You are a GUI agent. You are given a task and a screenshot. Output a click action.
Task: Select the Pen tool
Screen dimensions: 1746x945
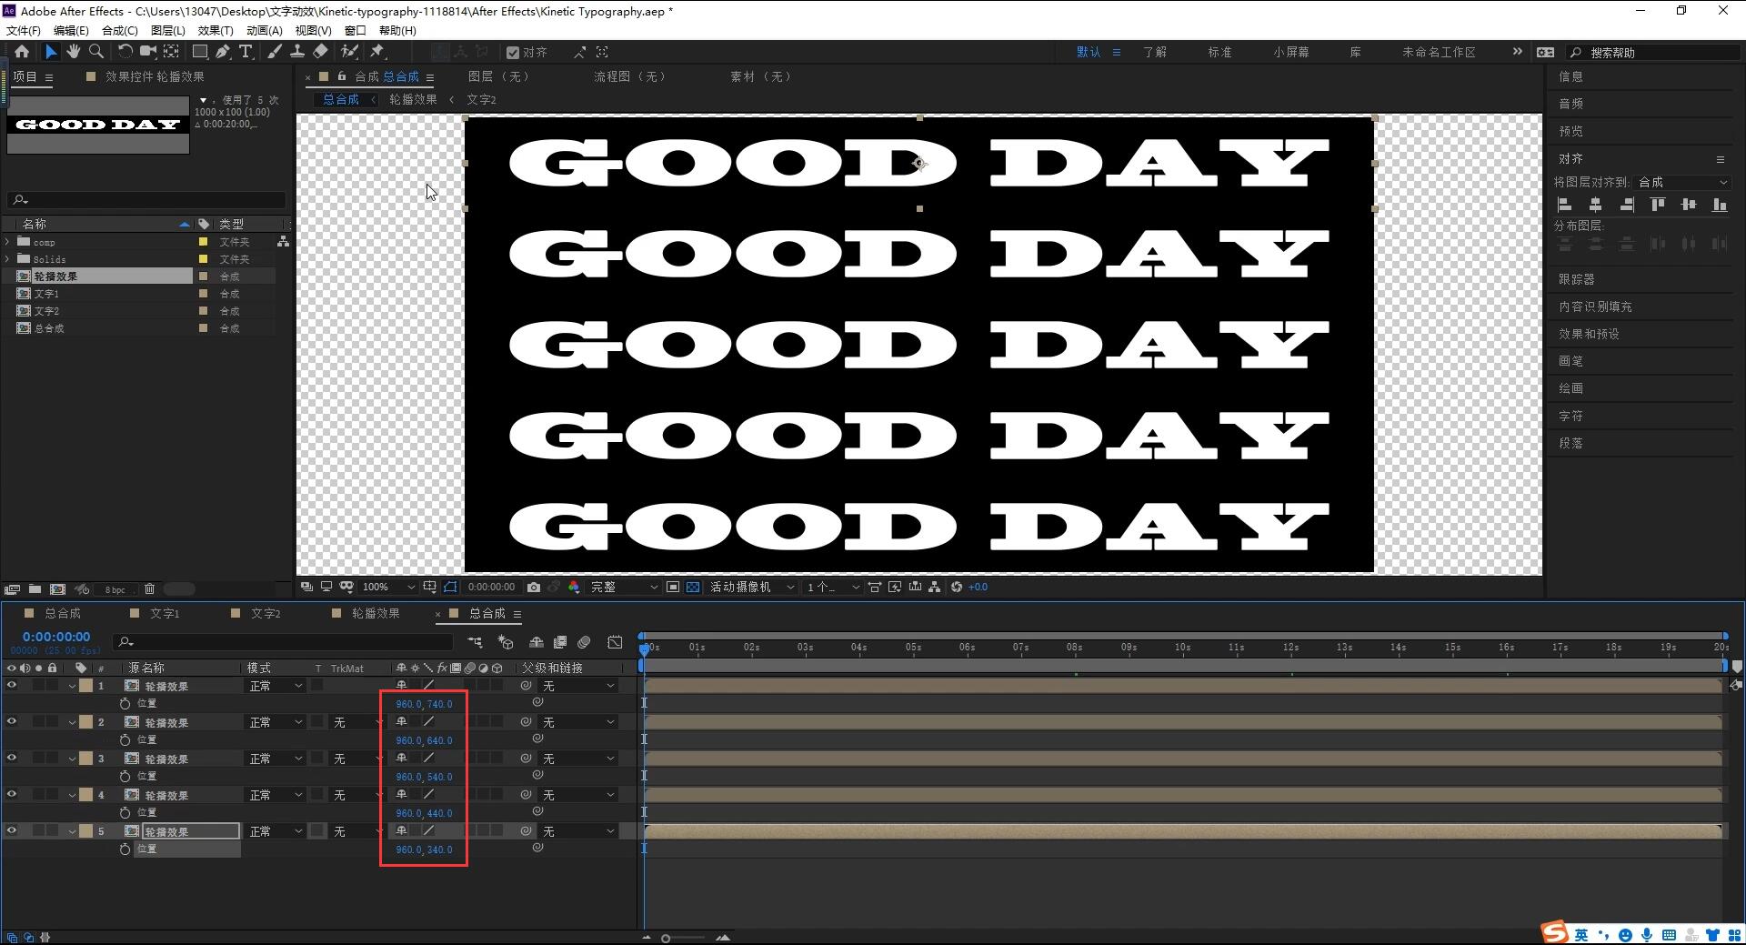point(223,52)
